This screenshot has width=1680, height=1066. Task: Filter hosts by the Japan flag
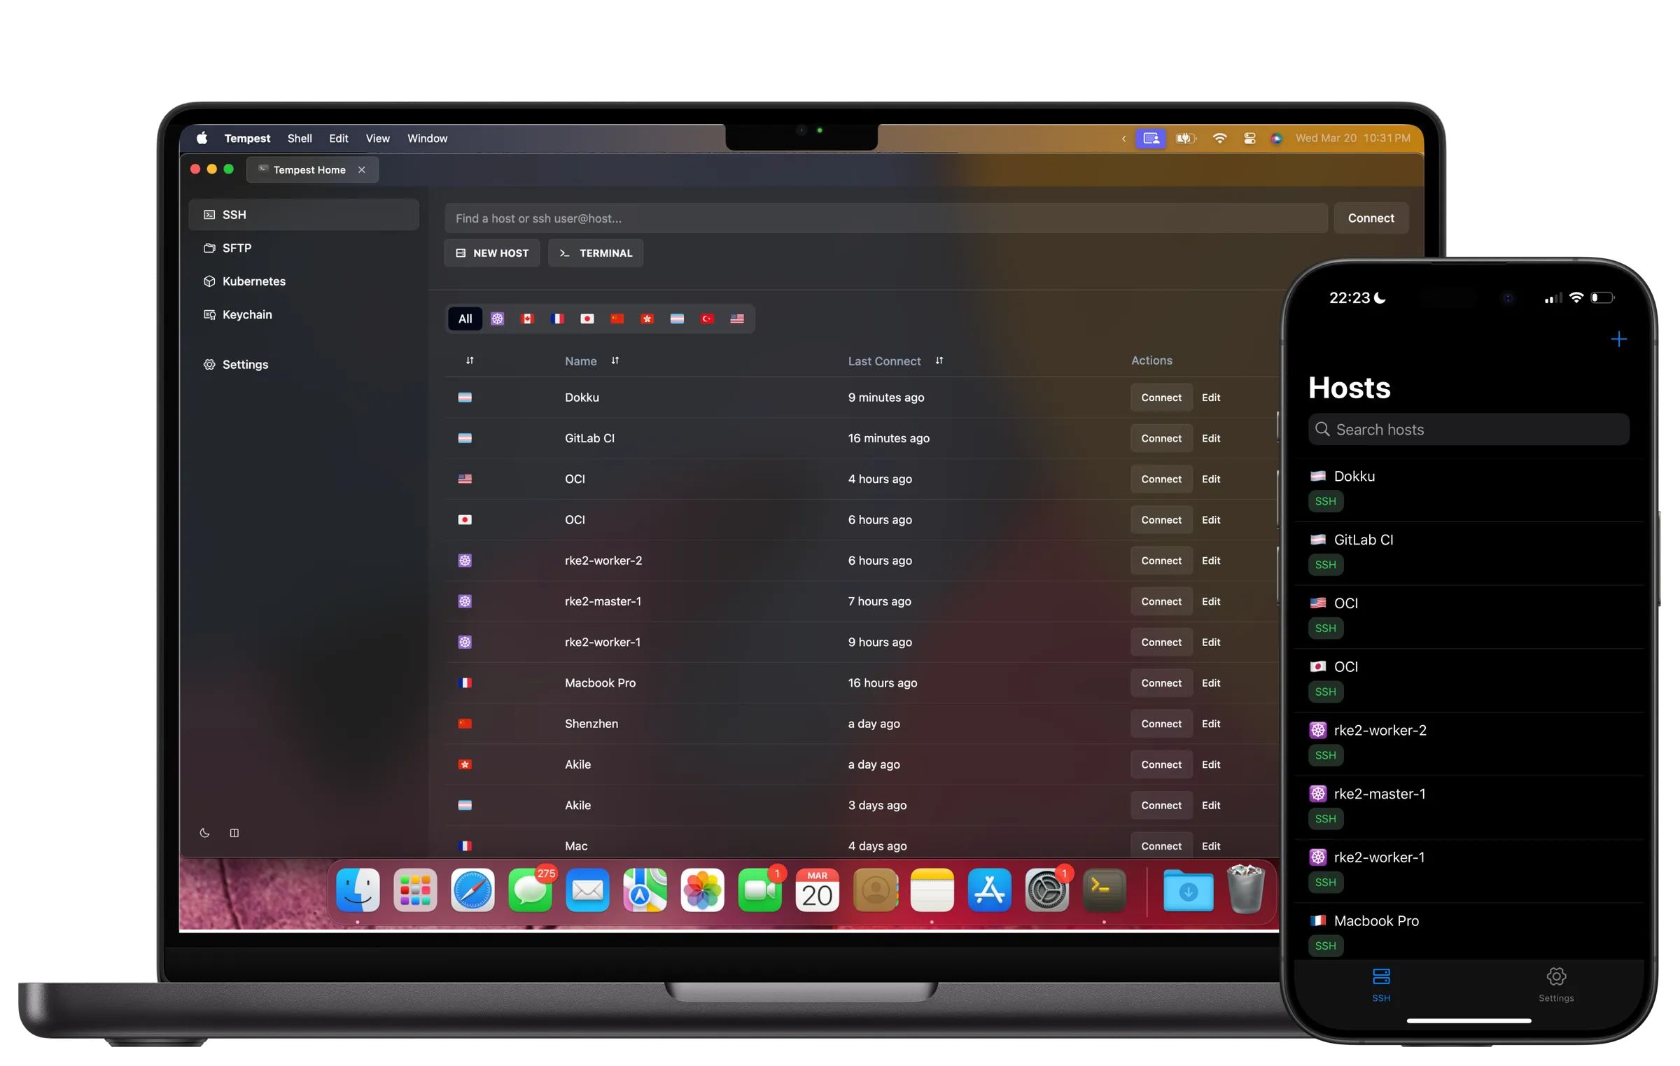click(x=587, y=318)
